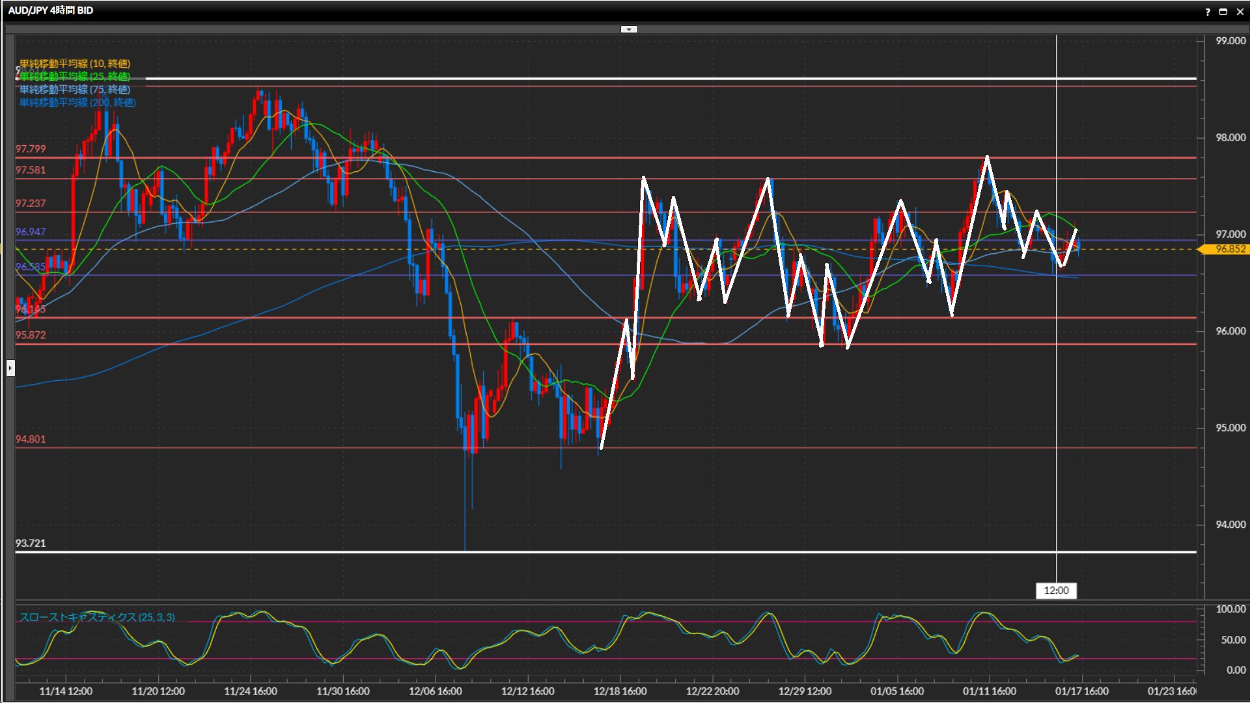The image size is (1250, 703).
Task: Select the white 93.721 horizontal line label
Action: pyautogui.click(x=31, y=543)
